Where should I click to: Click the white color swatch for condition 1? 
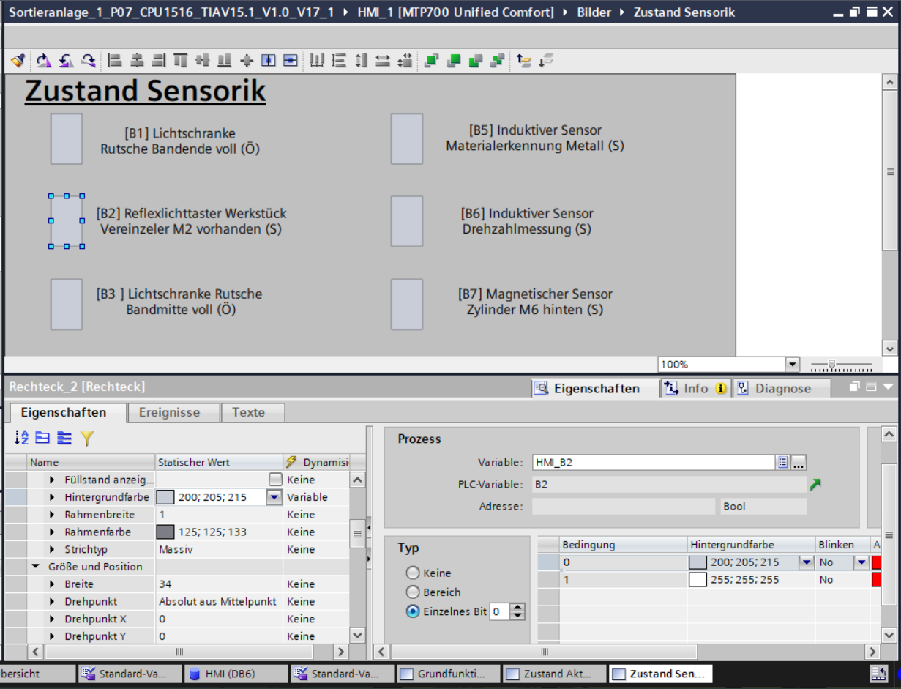click(x=698, y=580)
